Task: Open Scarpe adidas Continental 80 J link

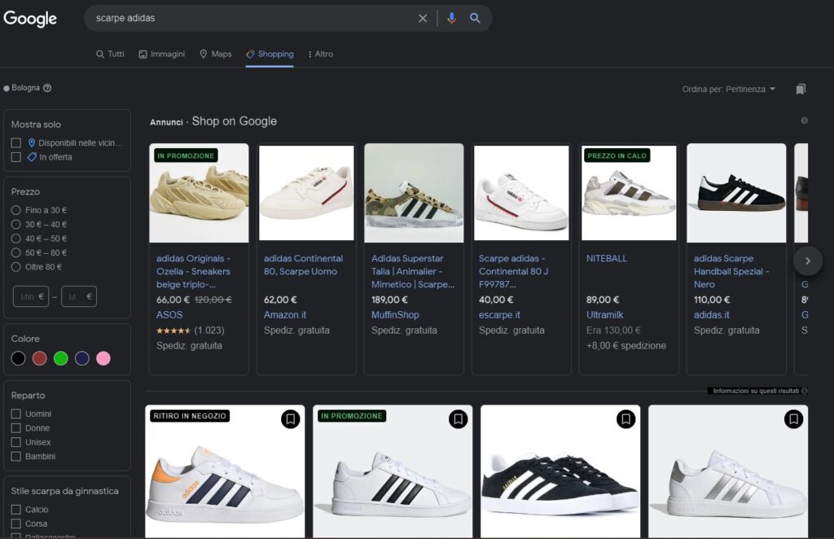Action: pos(513,271)
